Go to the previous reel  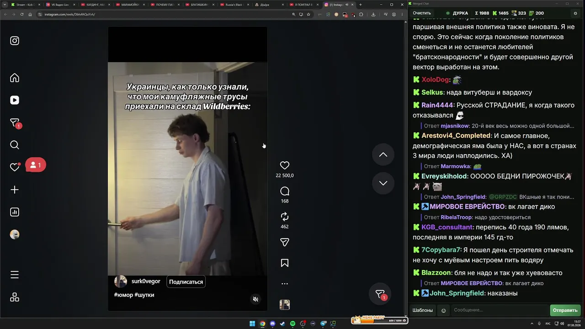click(x=383, y=155)
